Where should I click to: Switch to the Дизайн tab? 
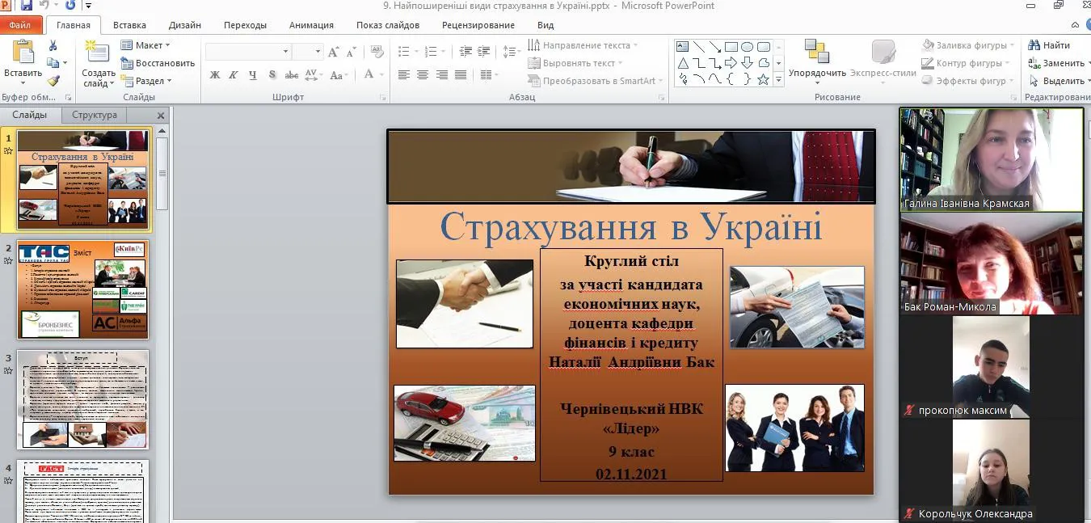(x=185, y=25)
